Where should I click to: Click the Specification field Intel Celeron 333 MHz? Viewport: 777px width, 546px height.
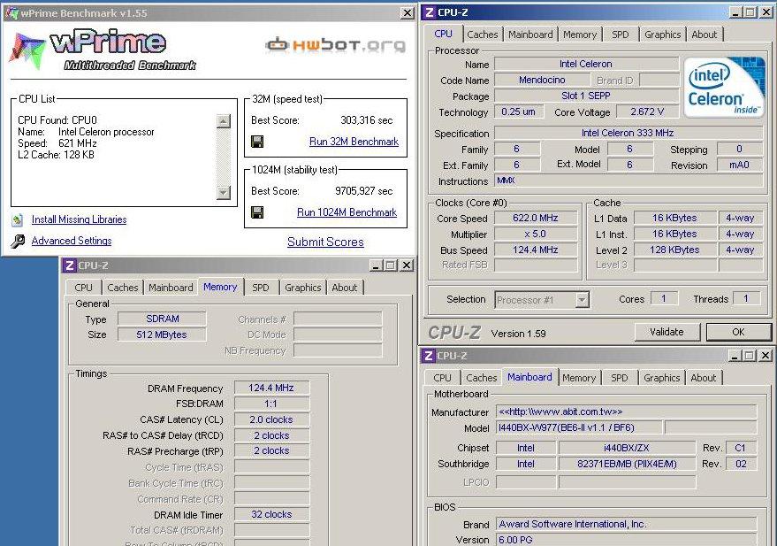628,133
